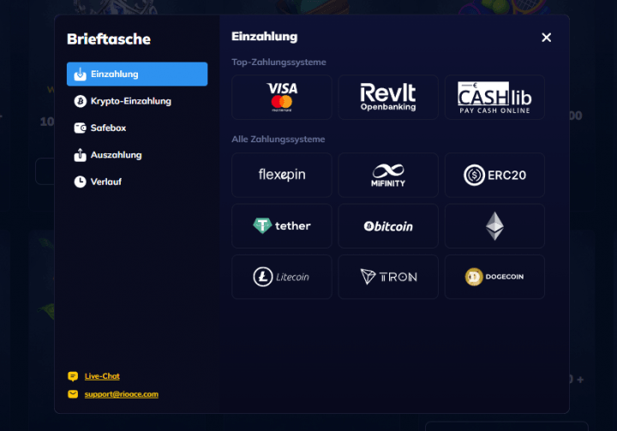The height and width of the screenshot is (431, 617).
Task: Choose MiFinity payment system
Action: (388, 175)
